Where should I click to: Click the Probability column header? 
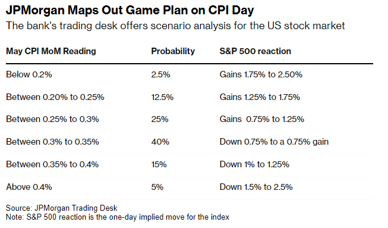[173, 51]
